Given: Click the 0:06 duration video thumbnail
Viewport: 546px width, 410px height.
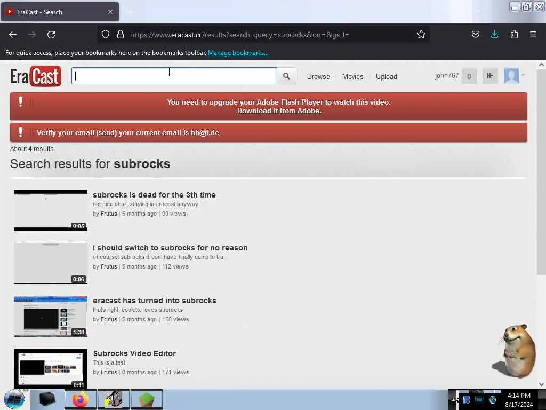Looking at the screenshot, I should tap(51, 264).
